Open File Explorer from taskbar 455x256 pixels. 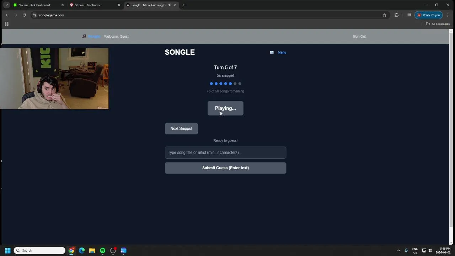click(x=92, y=250)
